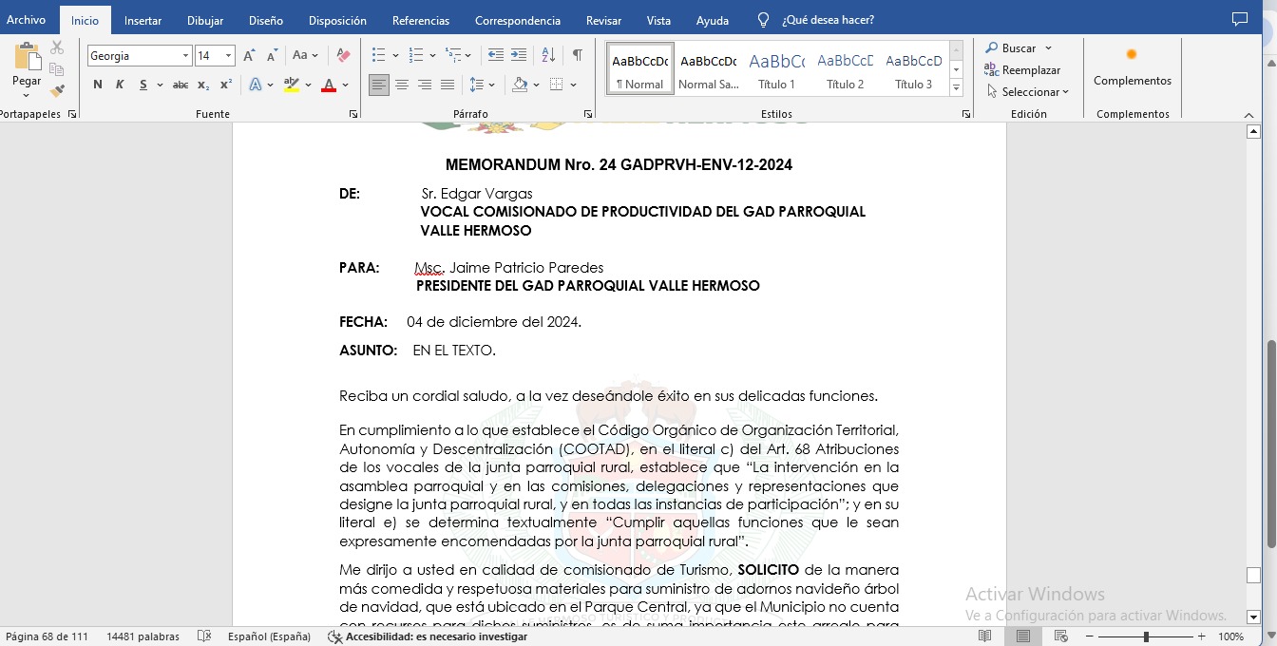Open Complementos add-ins icon
The width and height of the screenshot is (1277, 646).
coord(1132,66)
